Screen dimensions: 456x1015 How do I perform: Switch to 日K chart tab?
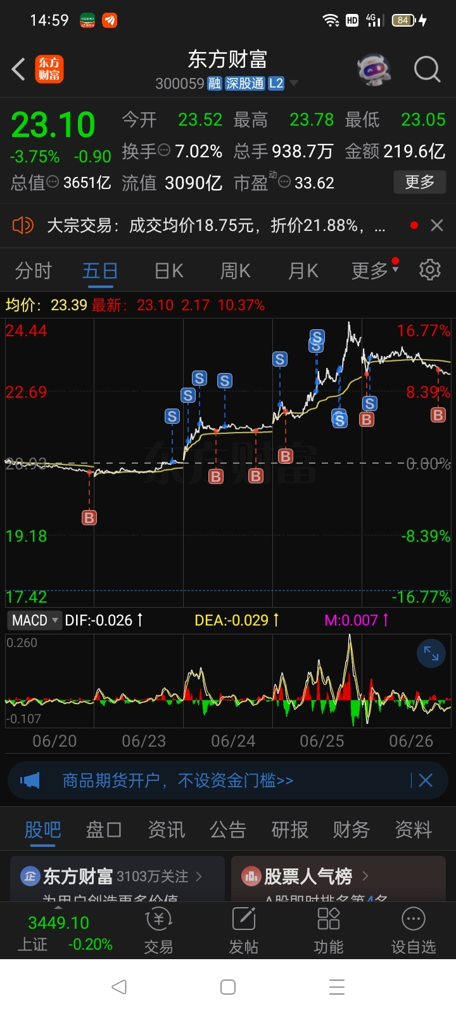[169, 271]
